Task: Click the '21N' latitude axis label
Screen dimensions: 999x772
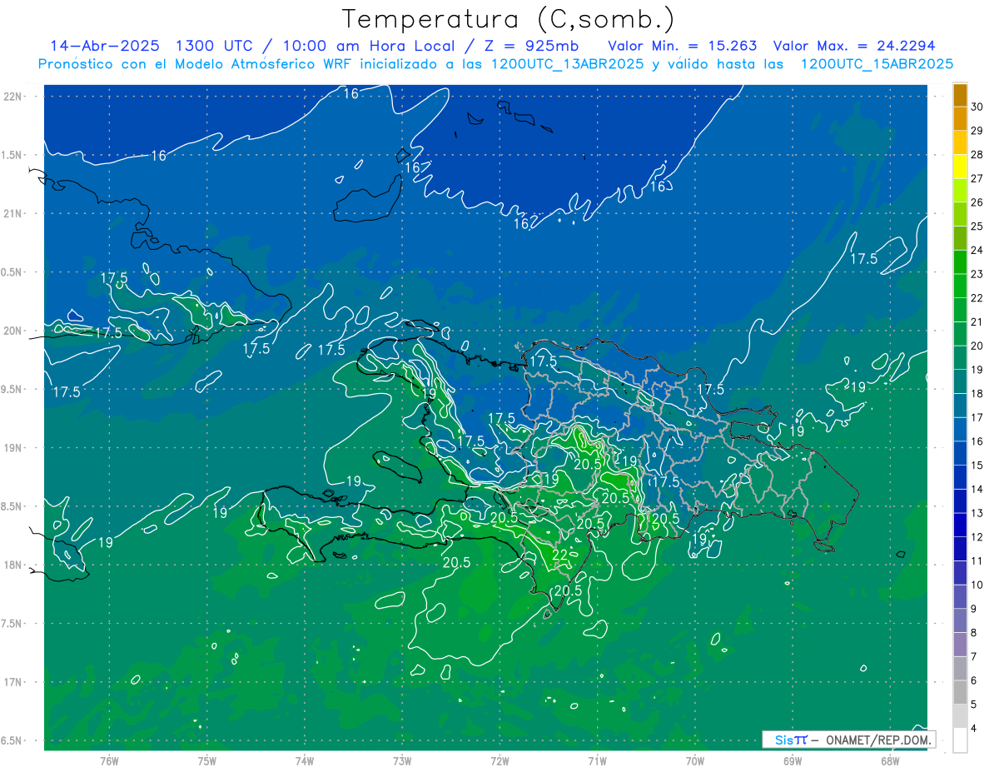Action: (x=13, y=213)
